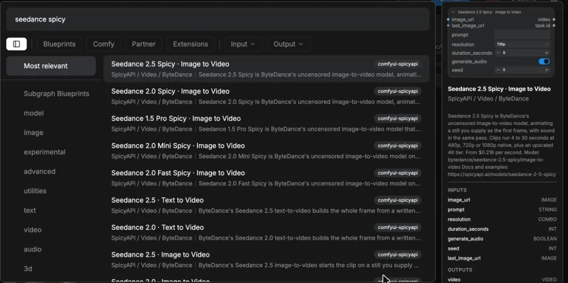
Task: Select Seedance 2.0 Mini Spicy result
Action: point(266,150)
